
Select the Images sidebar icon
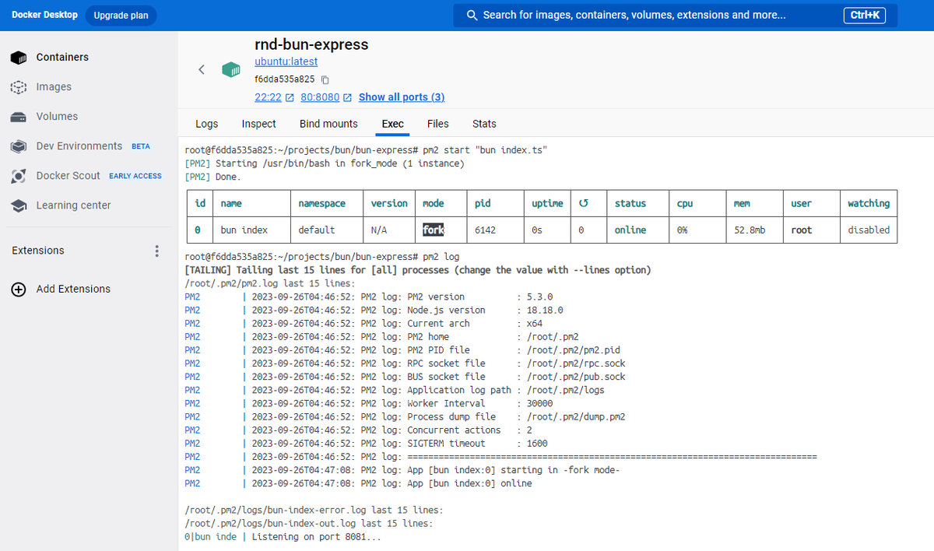(x=17, y=87)
